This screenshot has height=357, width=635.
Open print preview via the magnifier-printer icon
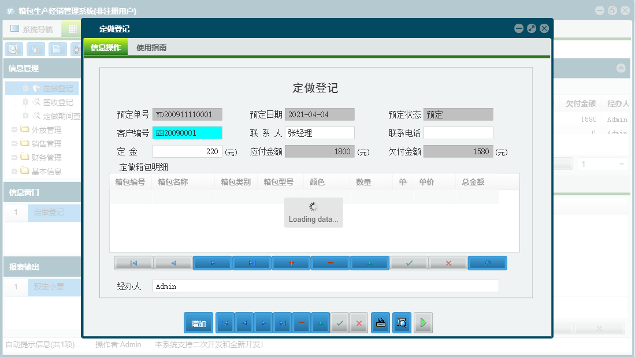(x=402, y=323)
